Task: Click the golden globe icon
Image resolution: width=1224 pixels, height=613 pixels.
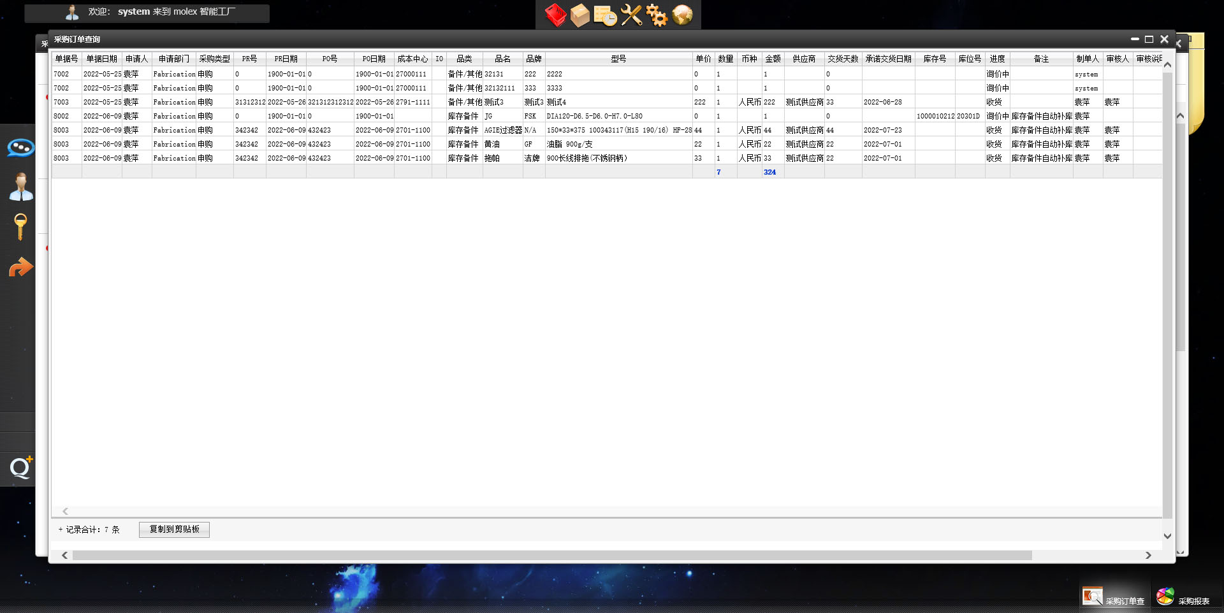Action: coord(682,15)
